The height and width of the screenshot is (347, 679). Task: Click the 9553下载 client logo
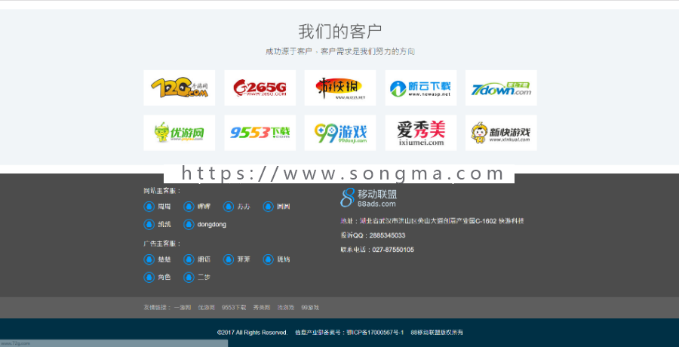point(260,133)
